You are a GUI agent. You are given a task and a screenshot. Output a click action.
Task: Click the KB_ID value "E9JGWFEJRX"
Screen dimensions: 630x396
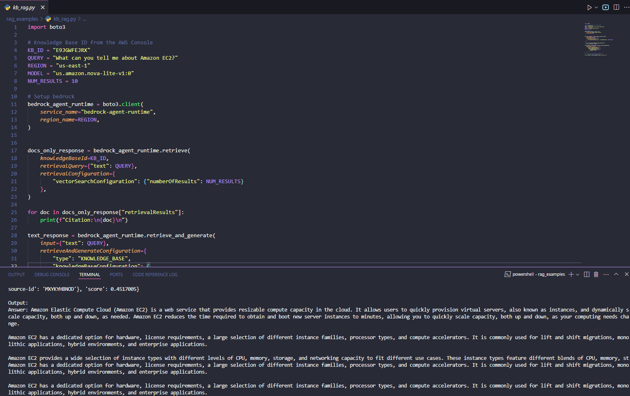(x=72, y=50)
